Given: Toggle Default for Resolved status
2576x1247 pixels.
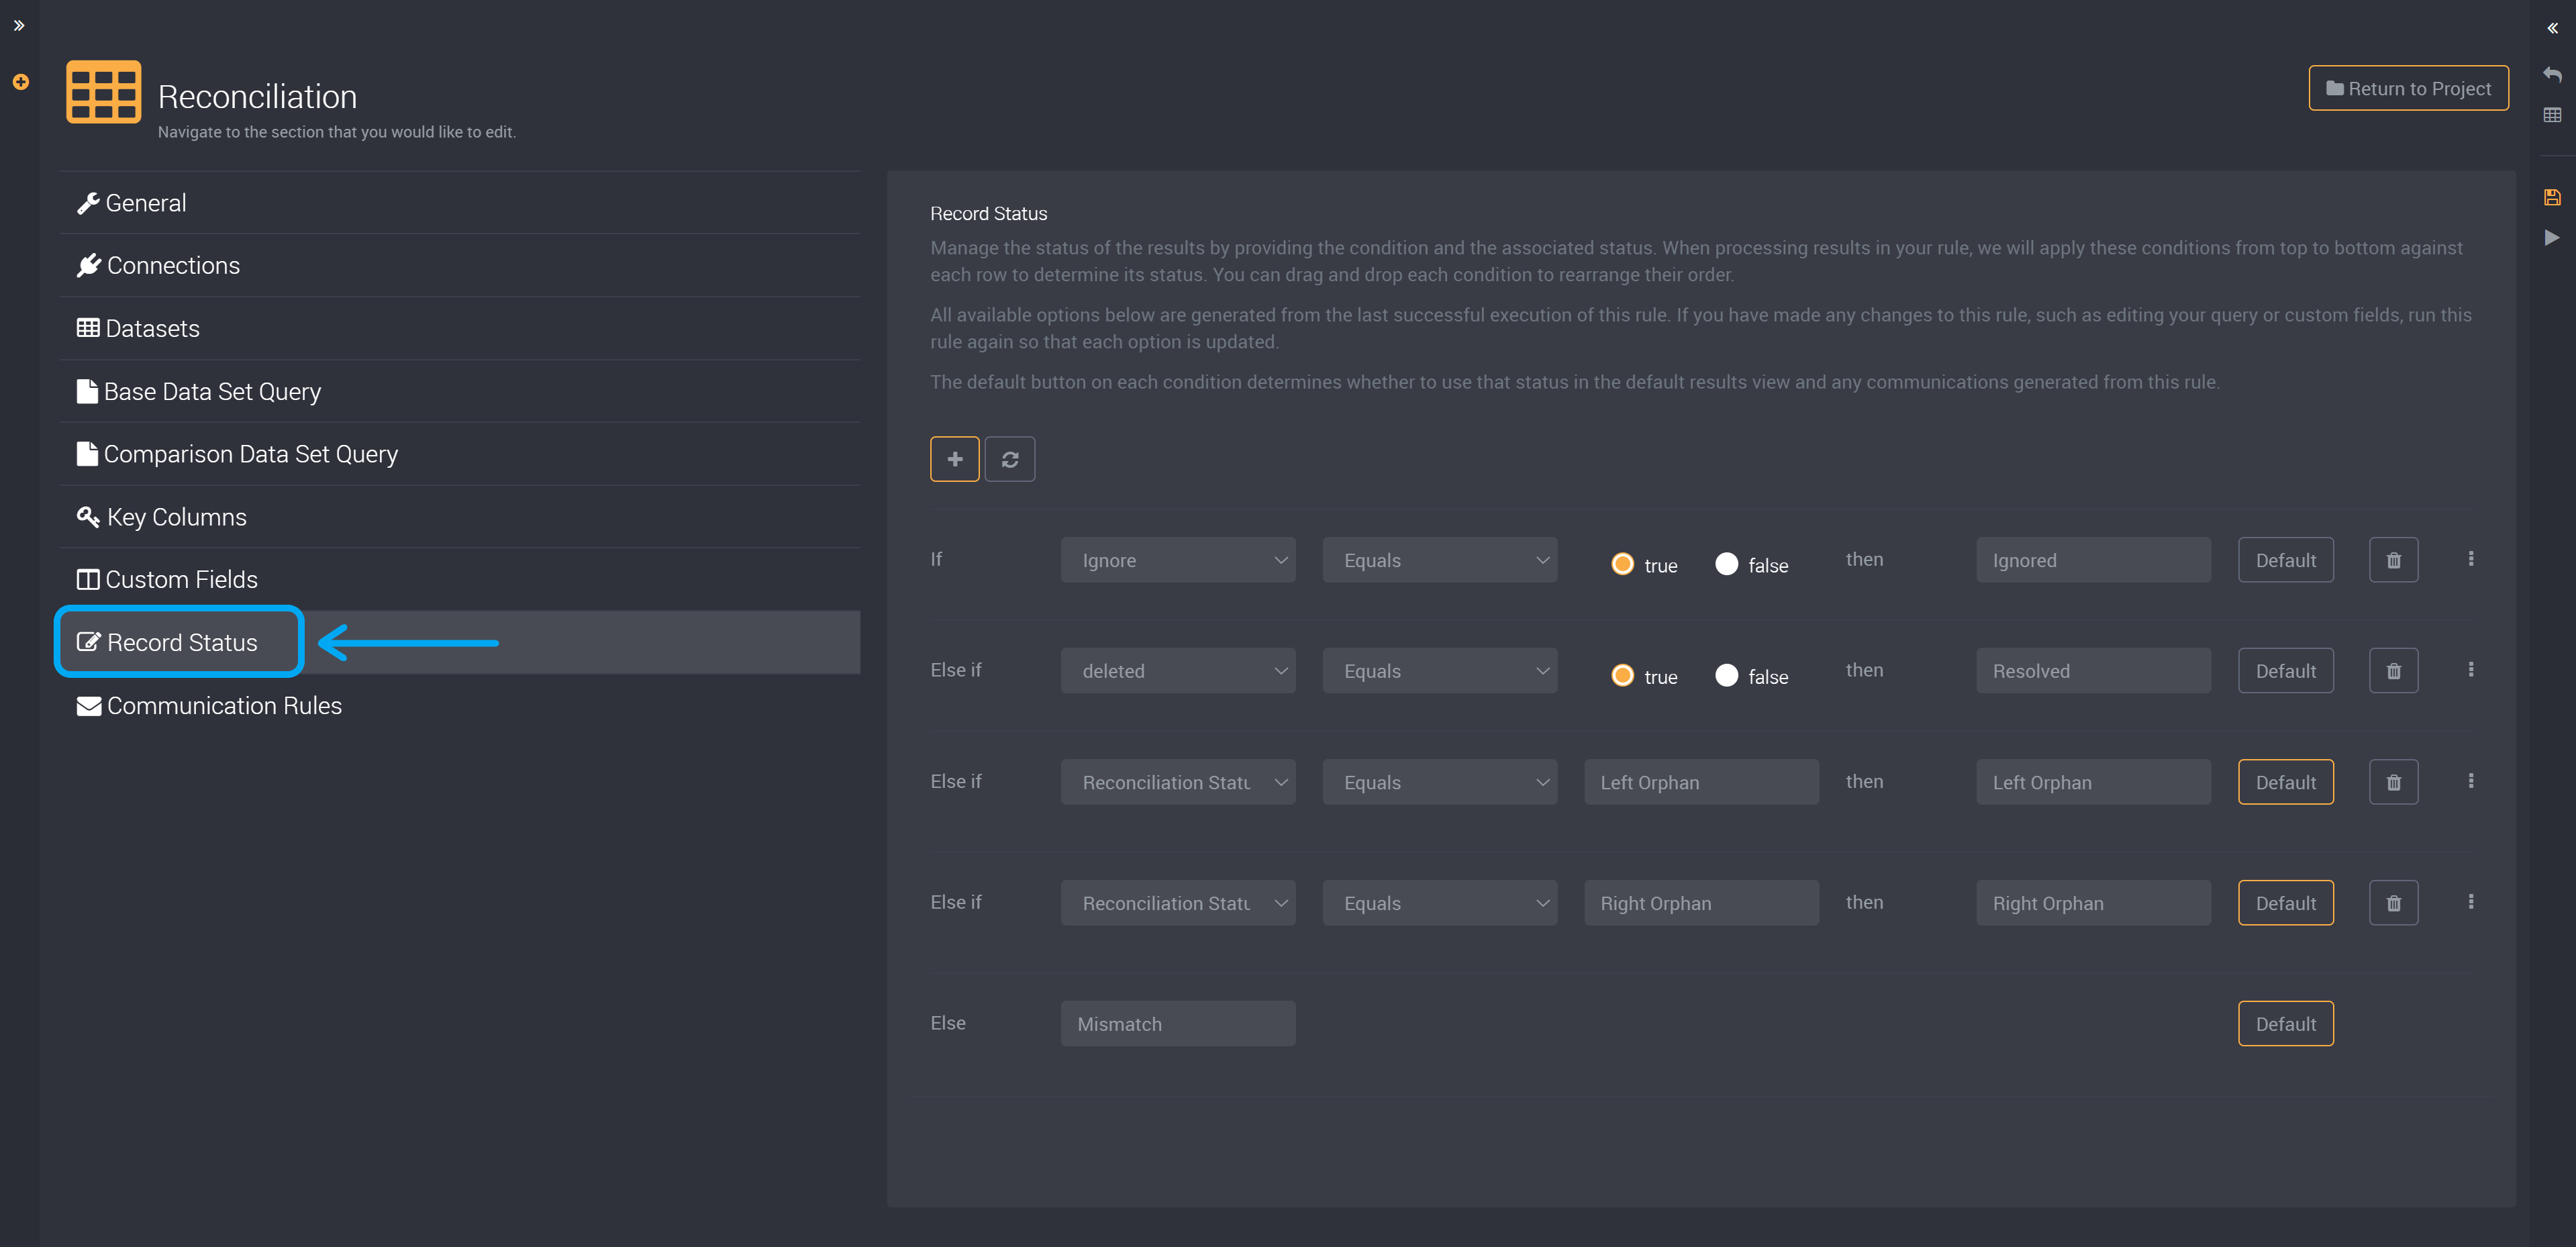Looking at the screenshot, I should point(2285,671).
